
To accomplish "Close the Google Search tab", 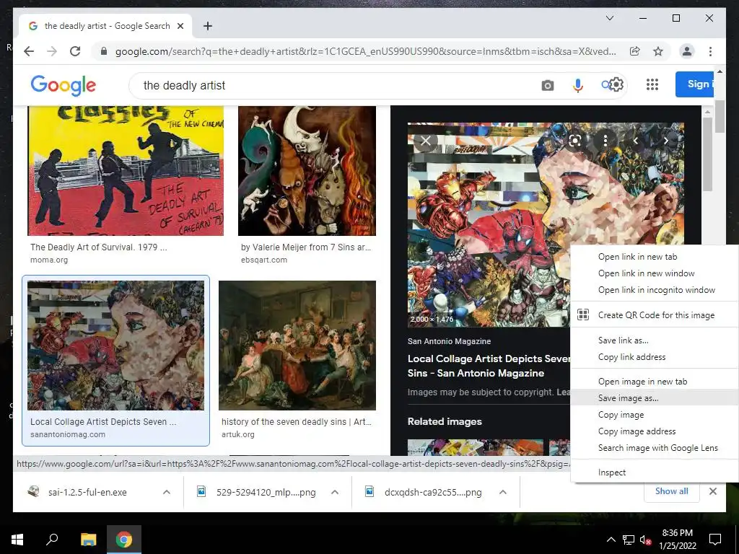I will (180, 26).
